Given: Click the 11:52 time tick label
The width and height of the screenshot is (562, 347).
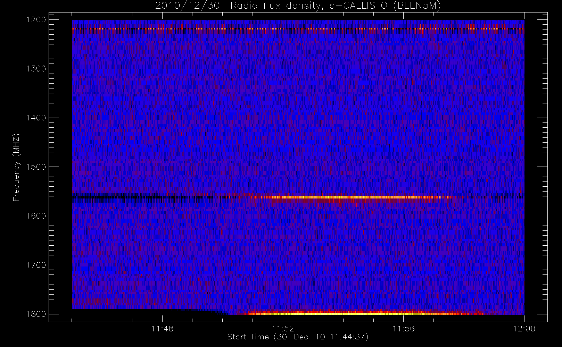Looking at the screenshot, I should [283, 329].
